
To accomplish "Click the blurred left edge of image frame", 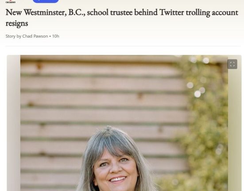I will point(14,123).
